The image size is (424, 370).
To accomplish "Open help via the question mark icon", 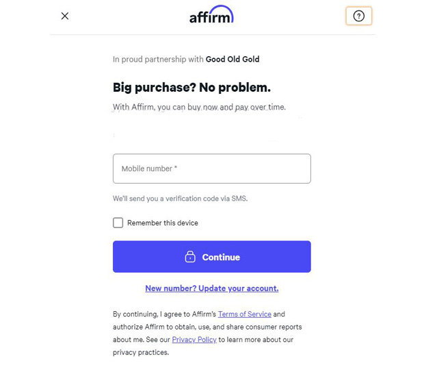I will click(358, 16).
